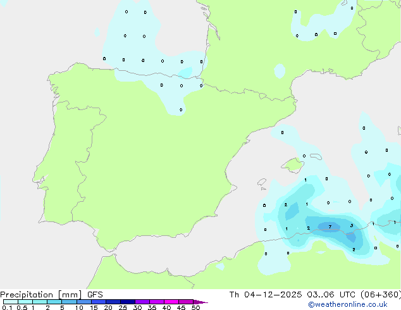Pick the 5–10 mm blue legend swatch
The width and height of the screenshot is (401, 310).
click(70, 302)
